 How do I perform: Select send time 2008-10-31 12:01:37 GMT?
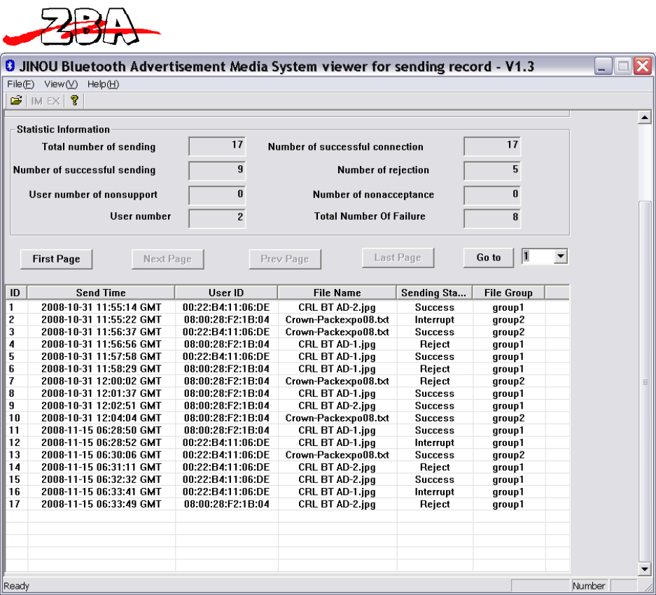coord(102,393)
